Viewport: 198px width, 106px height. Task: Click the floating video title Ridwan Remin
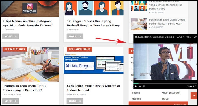[x=163, y=37]
